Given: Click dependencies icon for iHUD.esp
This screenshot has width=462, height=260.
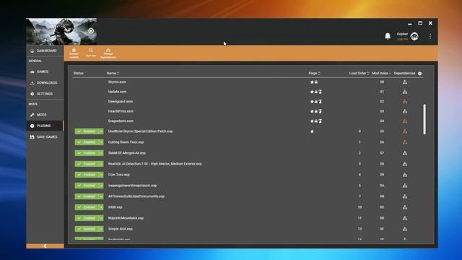Looking at the screenshot, I should [x=405, y=207].
